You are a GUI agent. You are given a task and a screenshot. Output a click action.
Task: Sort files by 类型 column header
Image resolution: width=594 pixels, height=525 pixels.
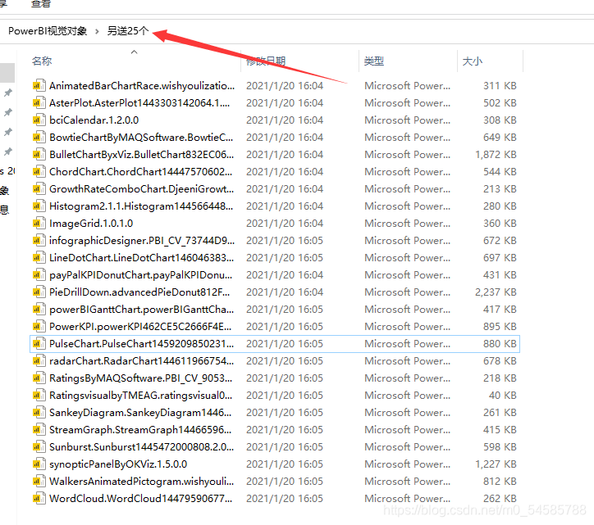374,61
